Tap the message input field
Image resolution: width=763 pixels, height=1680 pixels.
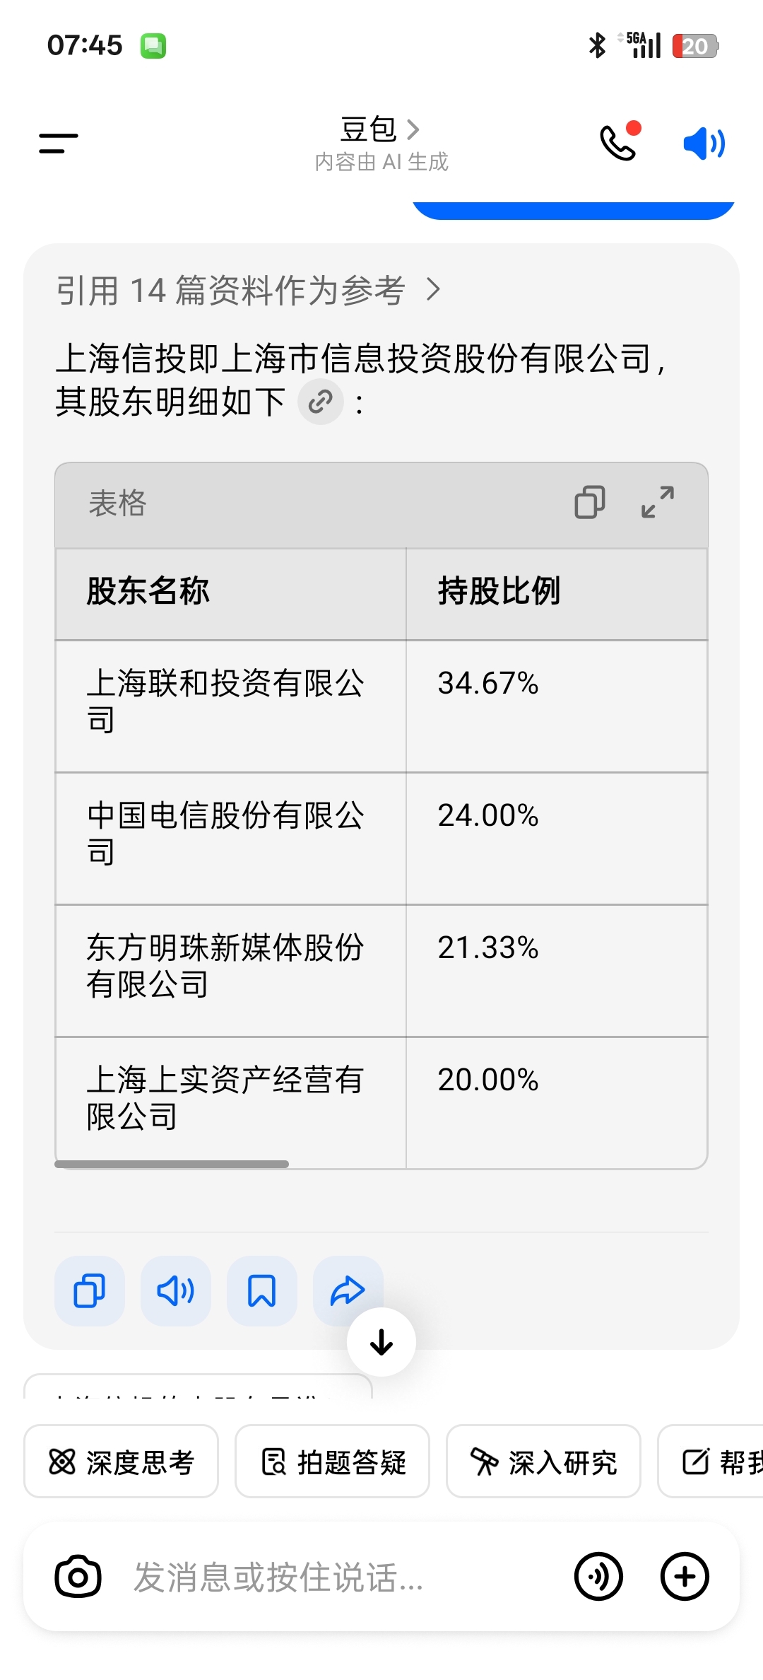(x=346, y=1577)
